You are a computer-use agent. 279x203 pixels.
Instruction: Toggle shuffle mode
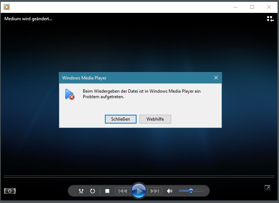tap(81, 191)
